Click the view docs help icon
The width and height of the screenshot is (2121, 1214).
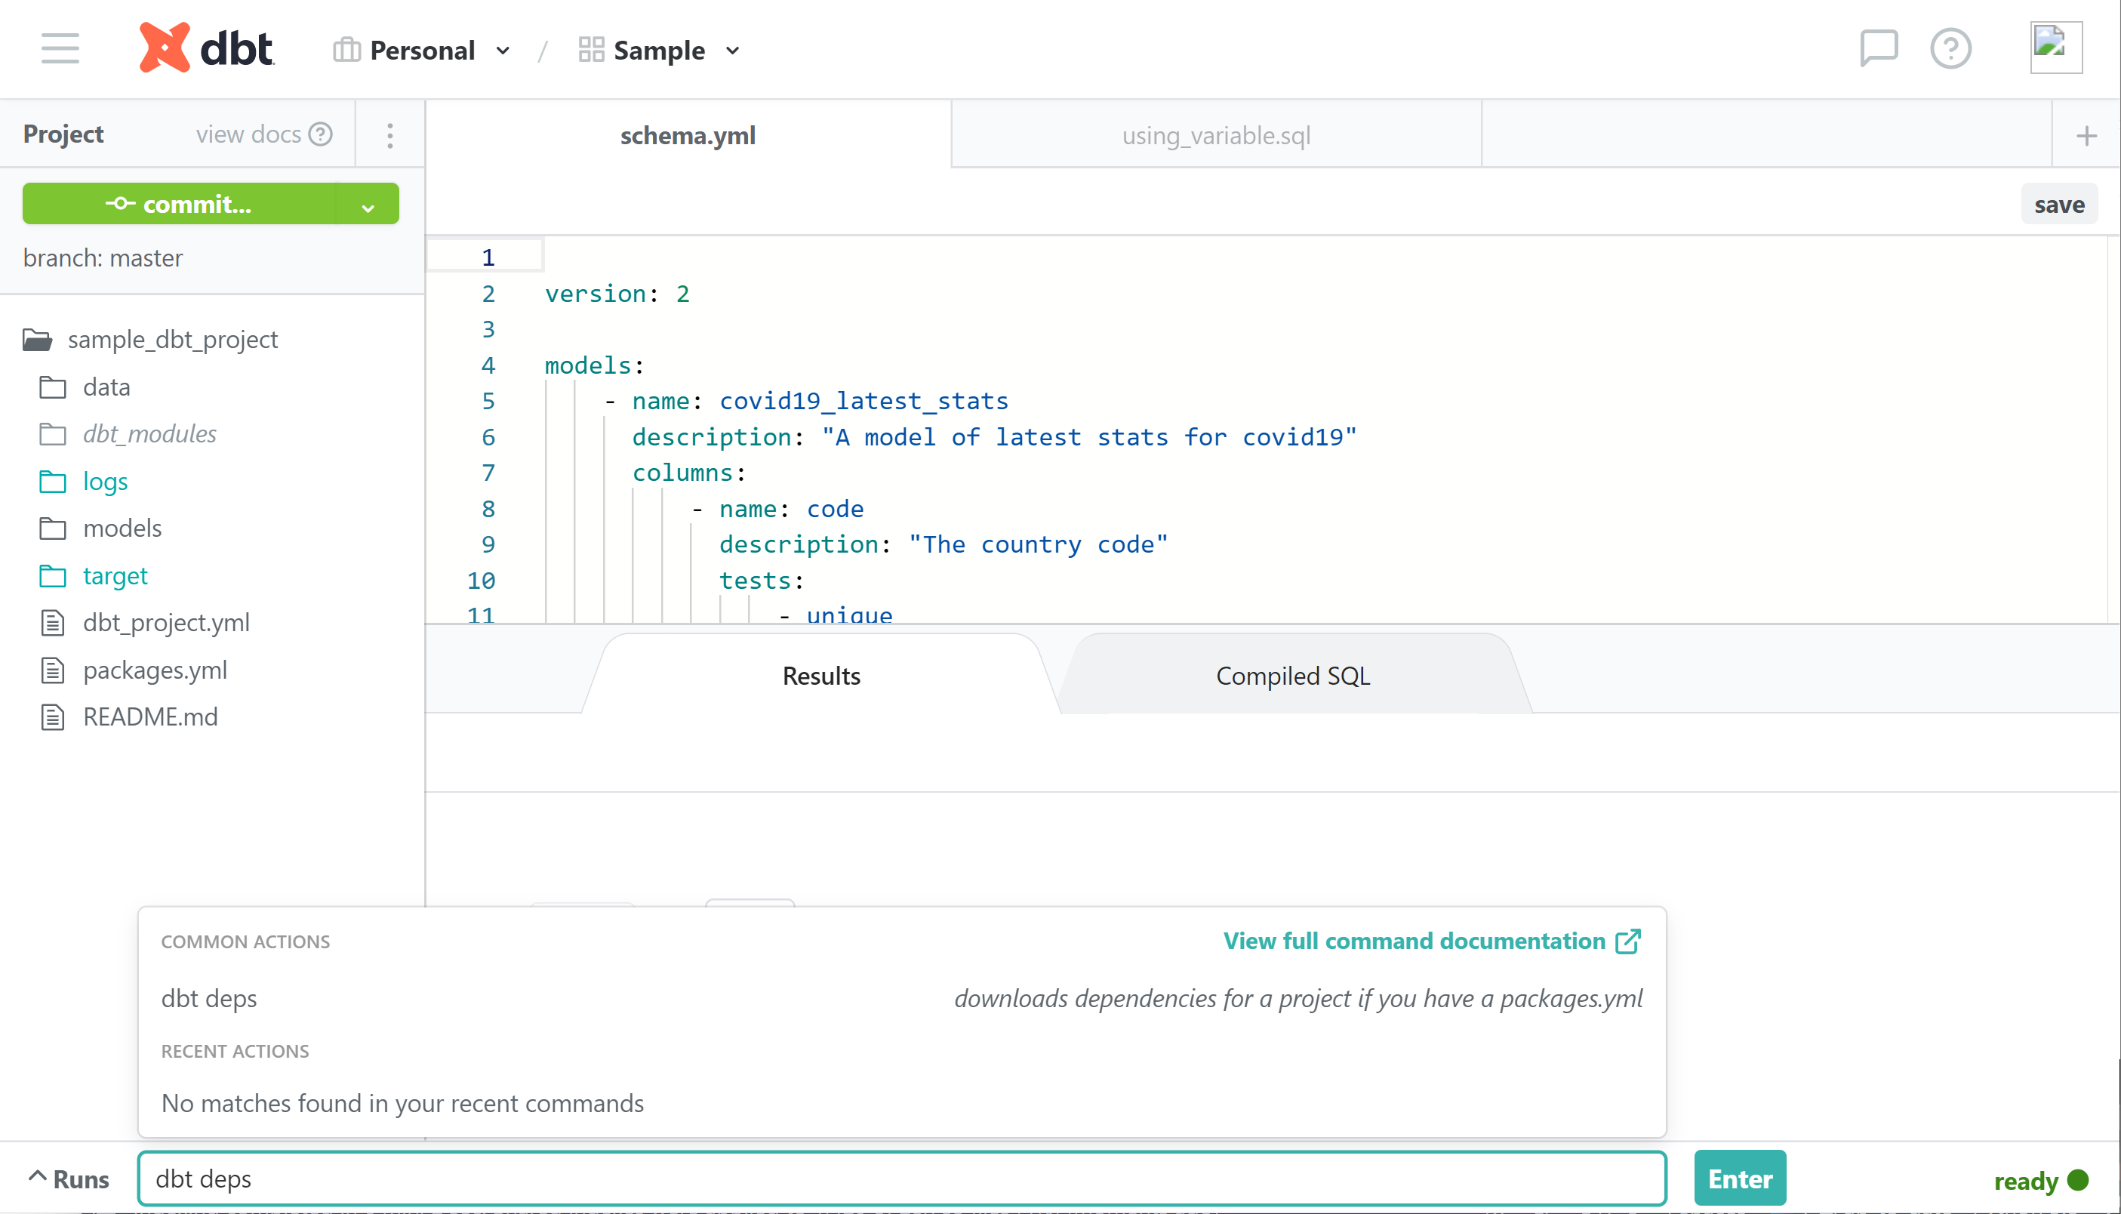tap(321, 134)
